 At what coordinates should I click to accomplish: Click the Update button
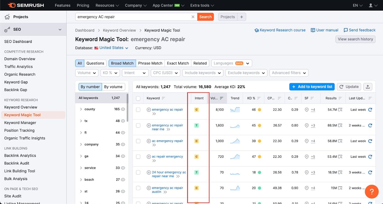coord(349,87)
